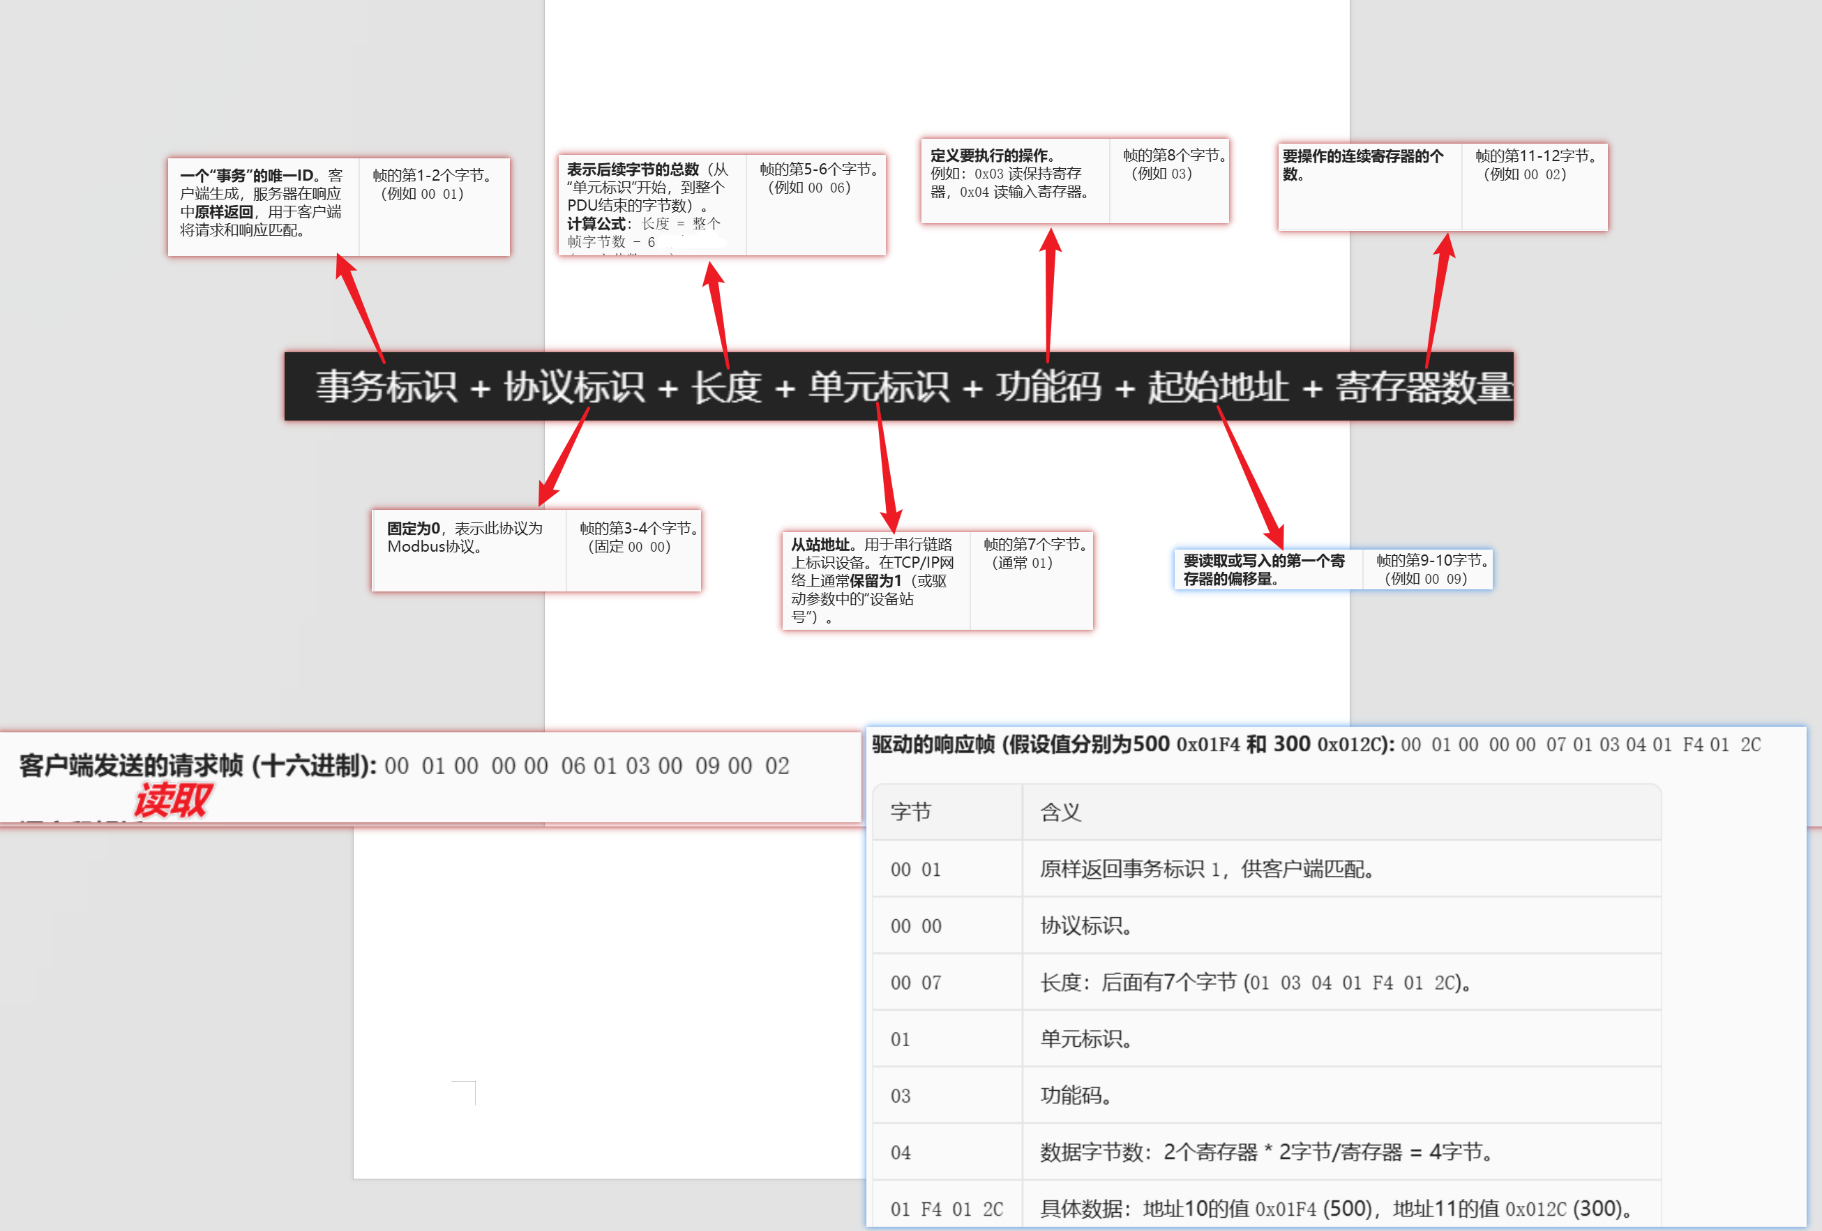Viewport: 1822px width, 1231px height.
Task: Select the black frame-structure banner starting with 事务标识
Action: click(898, 386)
